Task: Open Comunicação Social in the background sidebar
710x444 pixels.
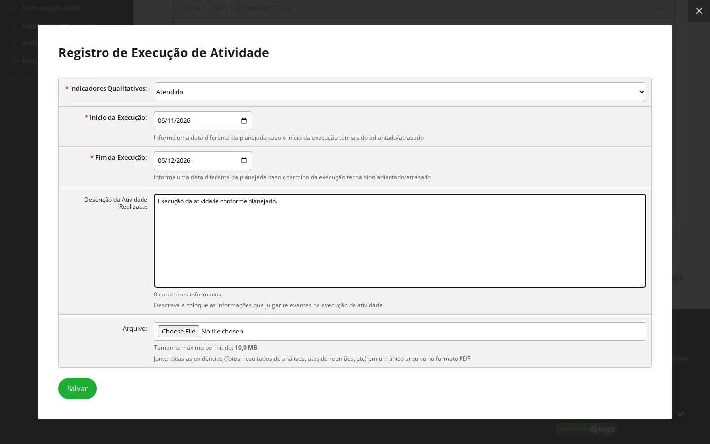Action: 51,8
